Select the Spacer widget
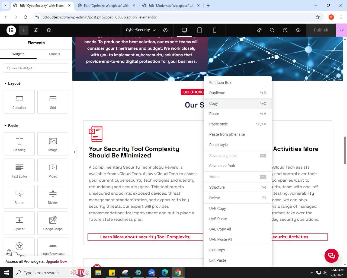The width and height of the screenshot is (347, 278). [x=20, y=223]
